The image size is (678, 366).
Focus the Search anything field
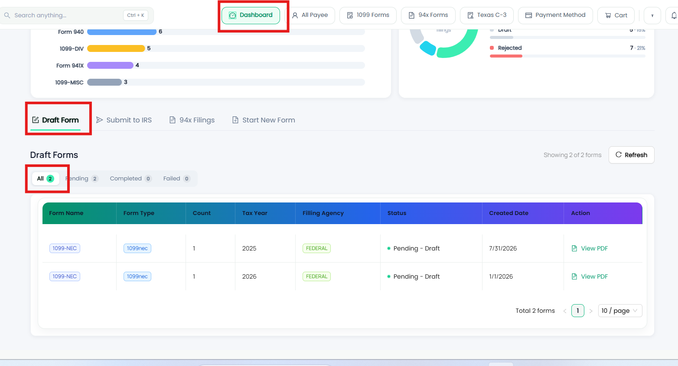point(77,16)
